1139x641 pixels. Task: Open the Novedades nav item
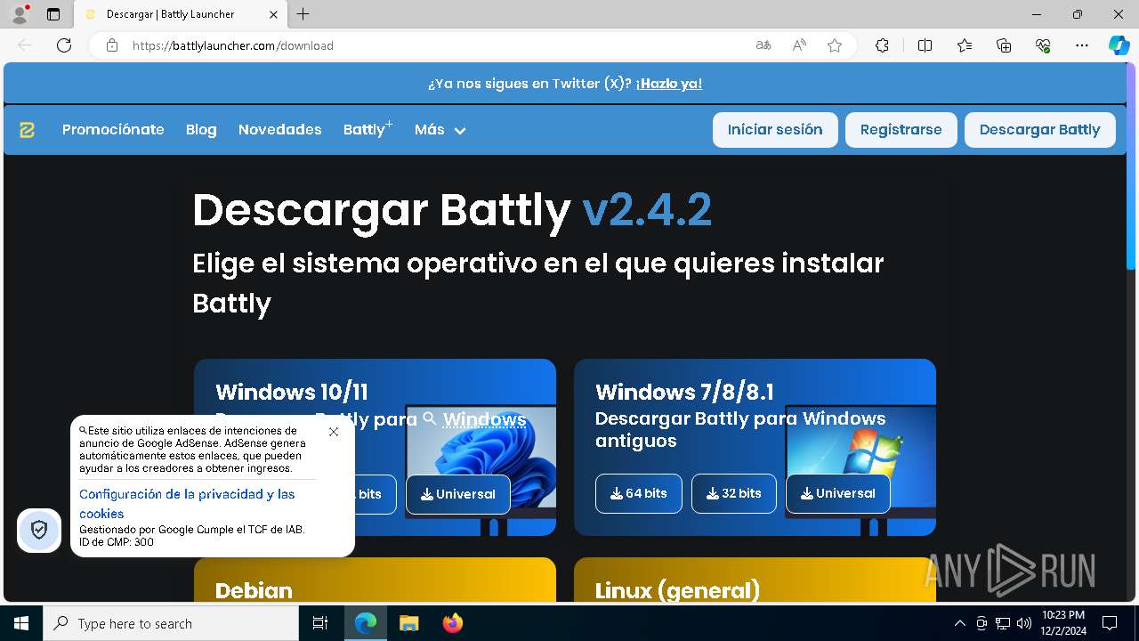(x=279, y=130)
